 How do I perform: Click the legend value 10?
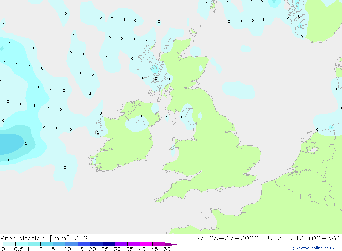(x=68, y=249)
